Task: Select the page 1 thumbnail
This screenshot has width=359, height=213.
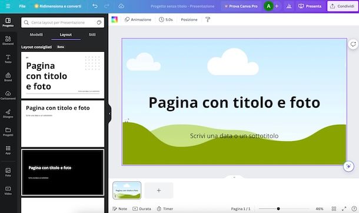Action: pyautogui.click(x=127, y=191)
